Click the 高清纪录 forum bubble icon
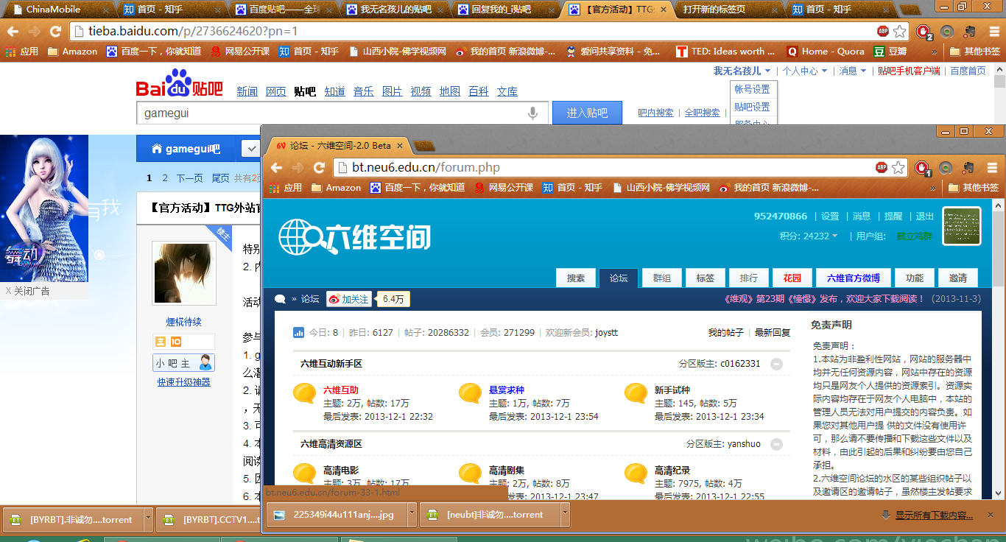Viewport: 1006px width, 542px height. (x=636, y=474)
